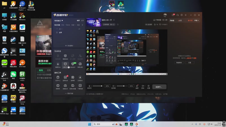
Task: Click the 热度 flame link
Action: click(x=190, y=20)
